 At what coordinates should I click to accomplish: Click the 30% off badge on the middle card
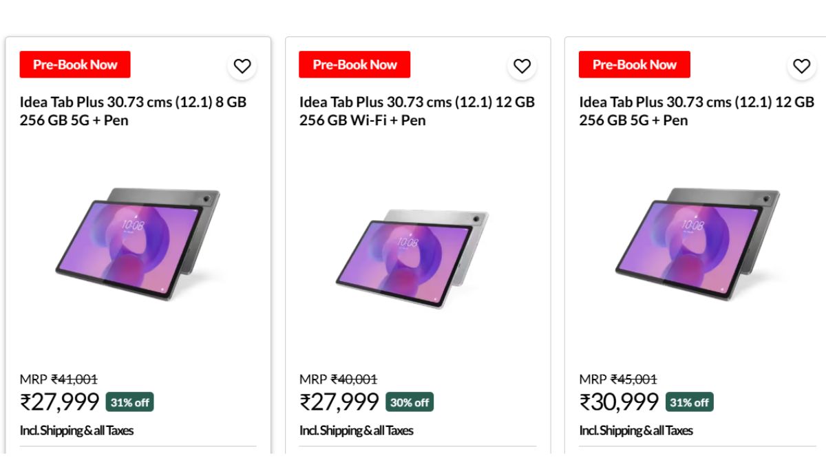409,402
